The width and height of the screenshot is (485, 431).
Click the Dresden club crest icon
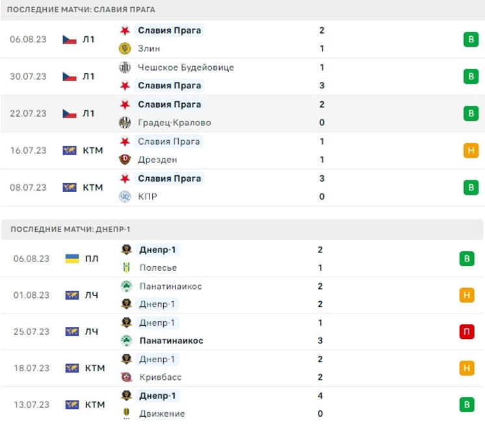point(125,160)
